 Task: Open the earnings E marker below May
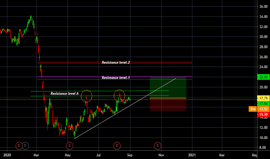pos(70,146)
